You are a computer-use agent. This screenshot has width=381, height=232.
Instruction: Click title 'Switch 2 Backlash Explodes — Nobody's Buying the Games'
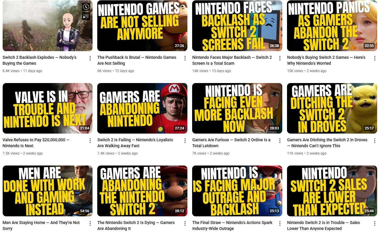tap(40, 60)
